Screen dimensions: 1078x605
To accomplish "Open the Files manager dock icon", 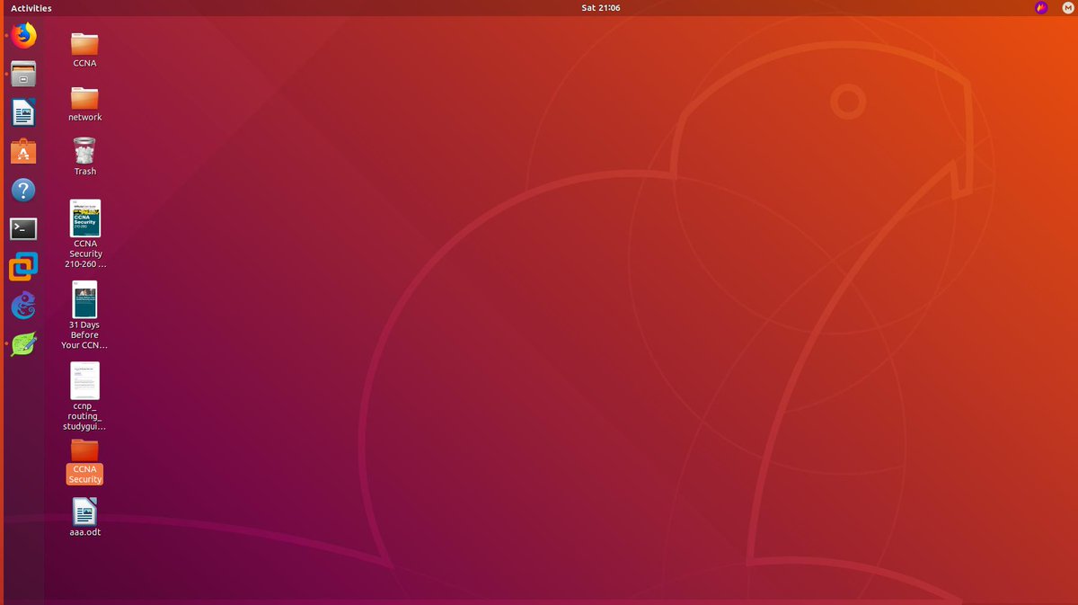I will click(23, 75).
